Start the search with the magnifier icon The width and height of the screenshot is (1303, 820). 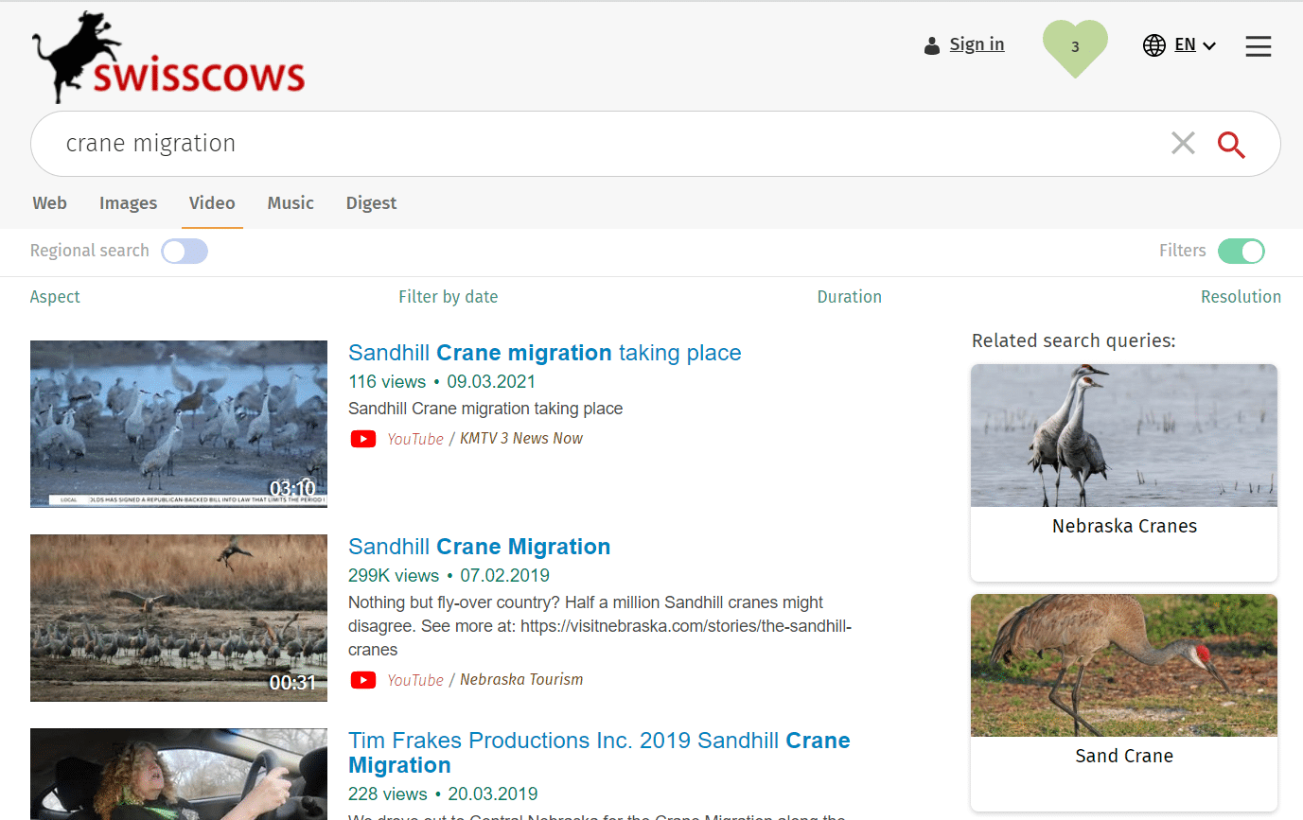(1231, 144)
